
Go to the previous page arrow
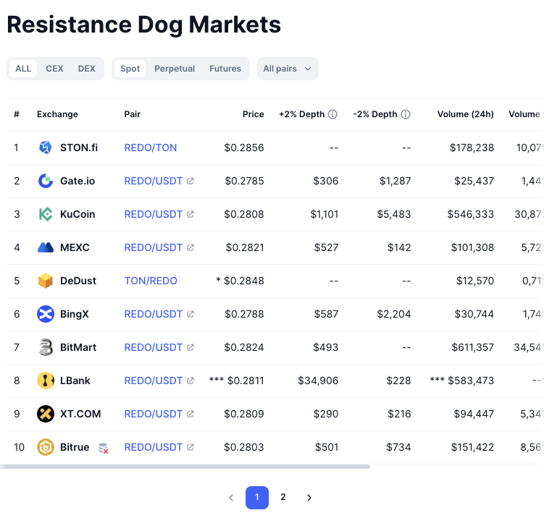(231, 498)
